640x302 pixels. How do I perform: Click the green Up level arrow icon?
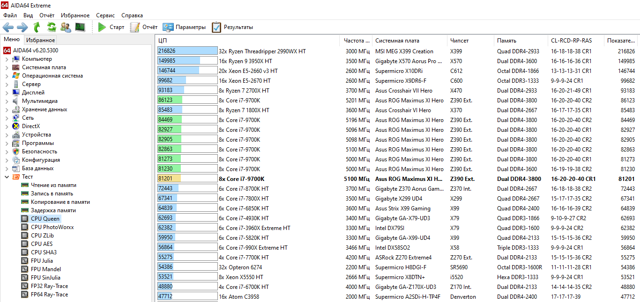[37, 27]
